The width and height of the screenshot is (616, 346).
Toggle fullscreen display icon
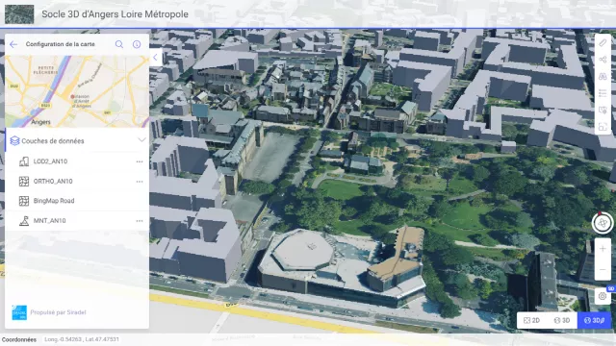(x=603, y=127)
